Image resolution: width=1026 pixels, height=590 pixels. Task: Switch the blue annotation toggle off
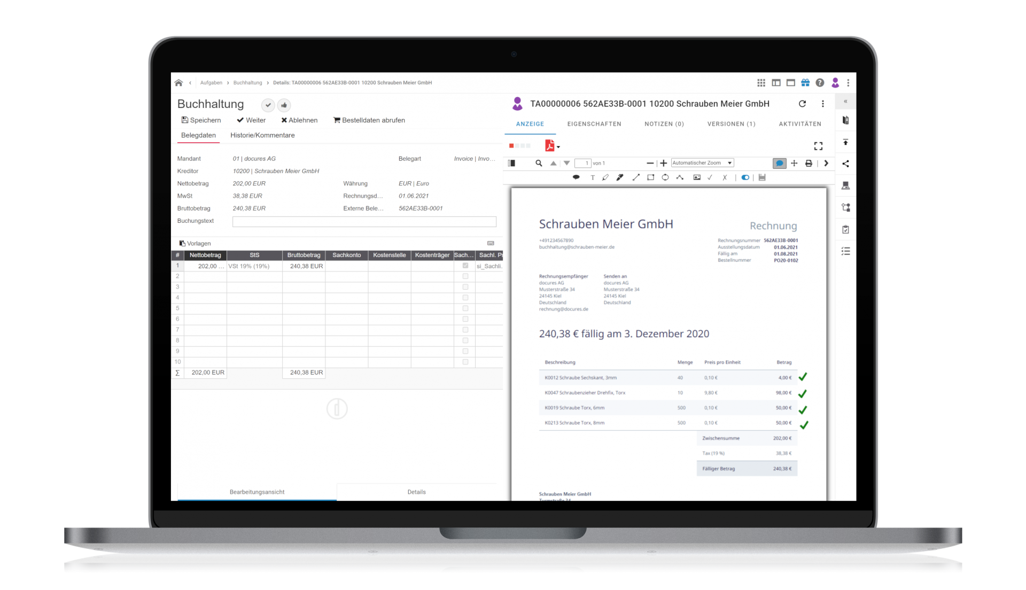click(x=746, y=177)
